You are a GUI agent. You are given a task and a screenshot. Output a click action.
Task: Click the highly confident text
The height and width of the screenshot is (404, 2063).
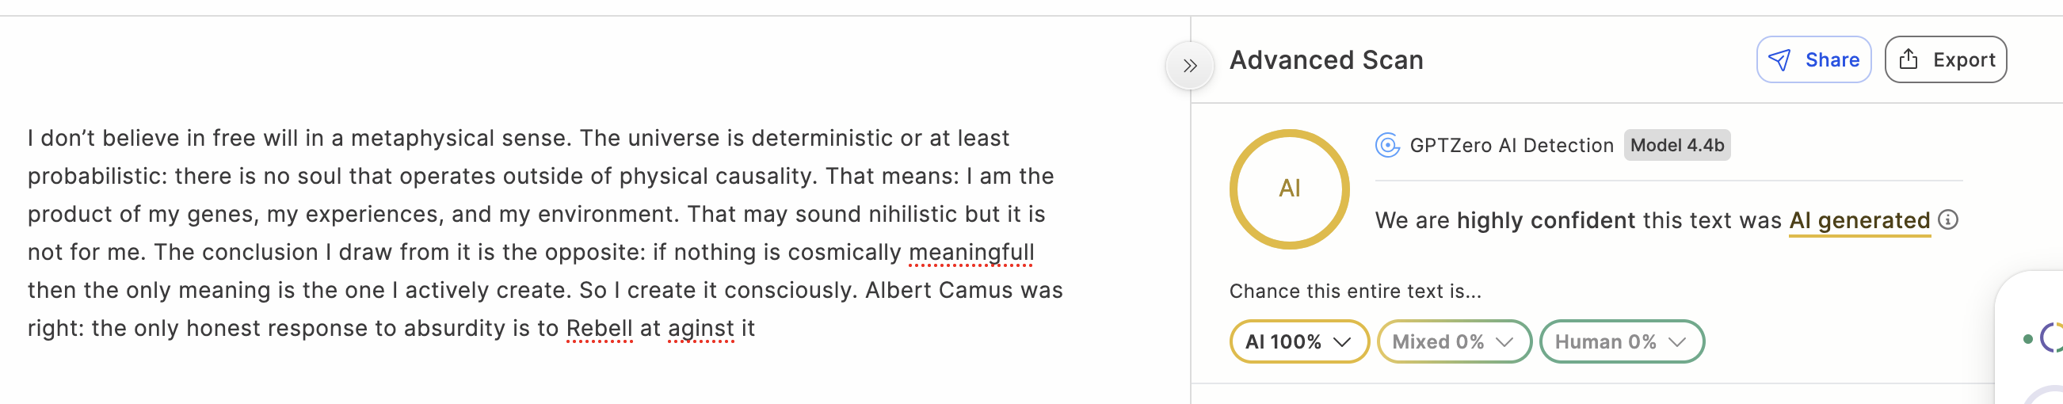pos(1545,221)
